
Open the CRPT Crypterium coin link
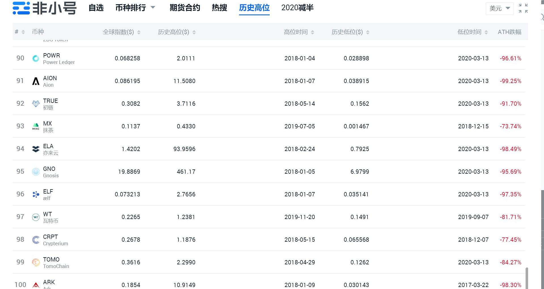pos(50,237)
